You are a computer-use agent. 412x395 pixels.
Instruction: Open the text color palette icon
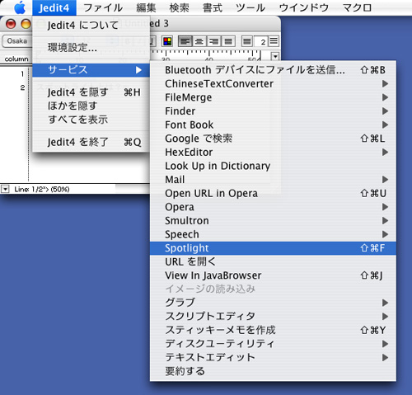tap(167, 41)
